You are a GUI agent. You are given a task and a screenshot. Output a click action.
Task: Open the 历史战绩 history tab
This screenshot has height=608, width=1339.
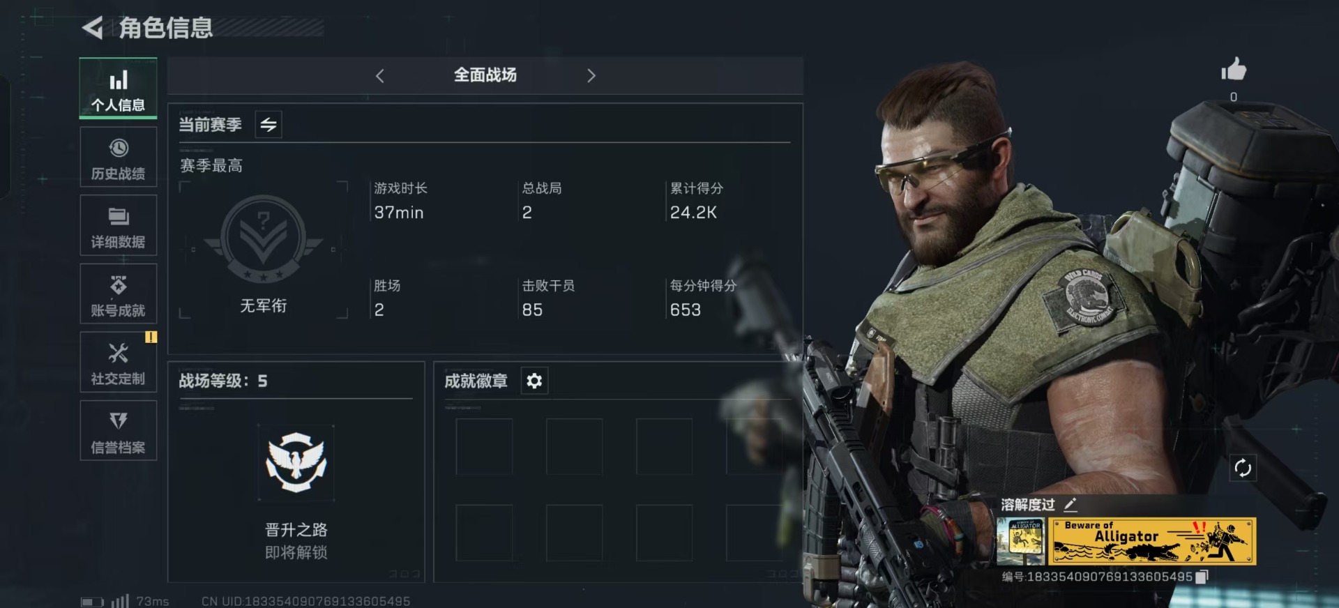pyautogui.click(x=118, y=158)
